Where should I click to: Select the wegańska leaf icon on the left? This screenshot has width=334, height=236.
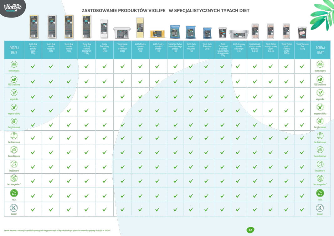tap(14, 92)
